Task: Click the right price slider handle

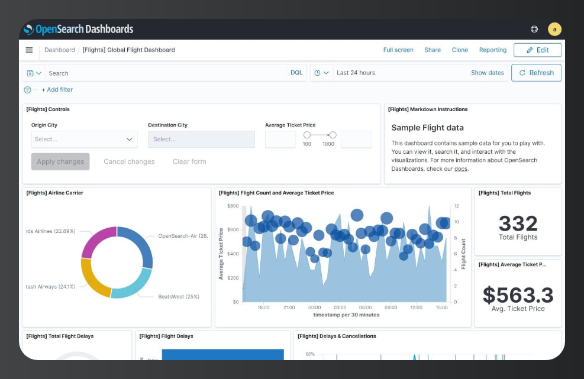Action: [x=333, y=135]
